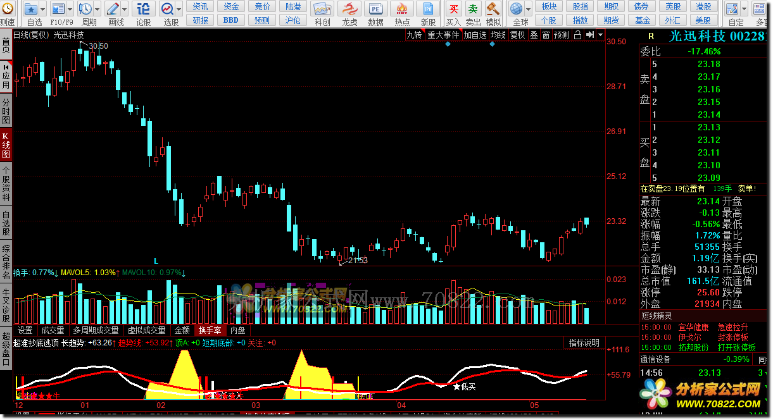Select the 内盘 indicator tab
The width and height of the screenshot is (773, 420).
(x=238, y=330)
